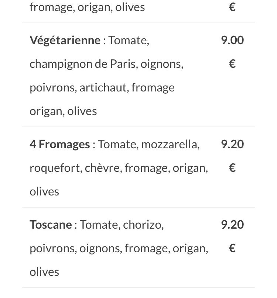
Task: Click the 9.00 price for Végétarienne
Action: (x=232, y=40)
